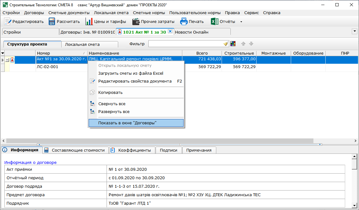The width and height of the screenshot is (359, 210).
Task: Click into the Фильтр input field
Action: click(x=185, y=44)
